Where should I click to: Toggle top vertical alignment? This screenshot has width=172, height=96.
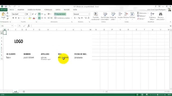pos(39,14)
